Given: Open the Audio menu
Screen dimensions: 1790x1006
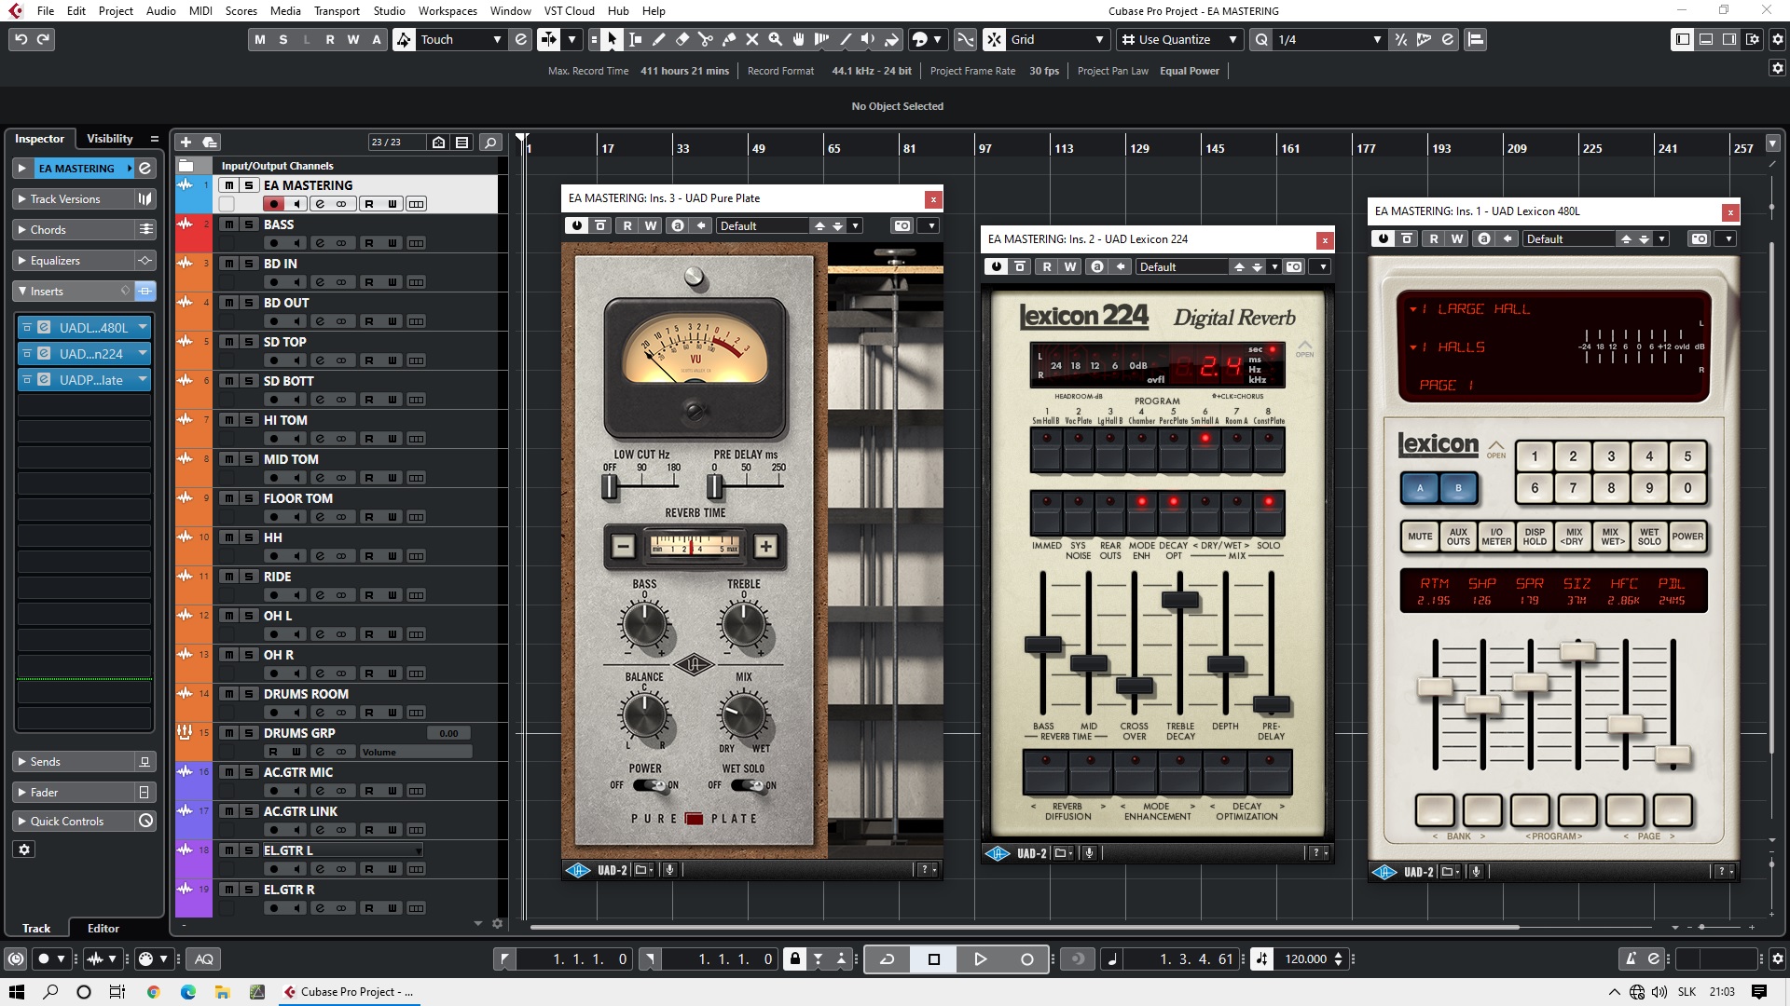Looking at the screenshot, I should click(160, 11).
